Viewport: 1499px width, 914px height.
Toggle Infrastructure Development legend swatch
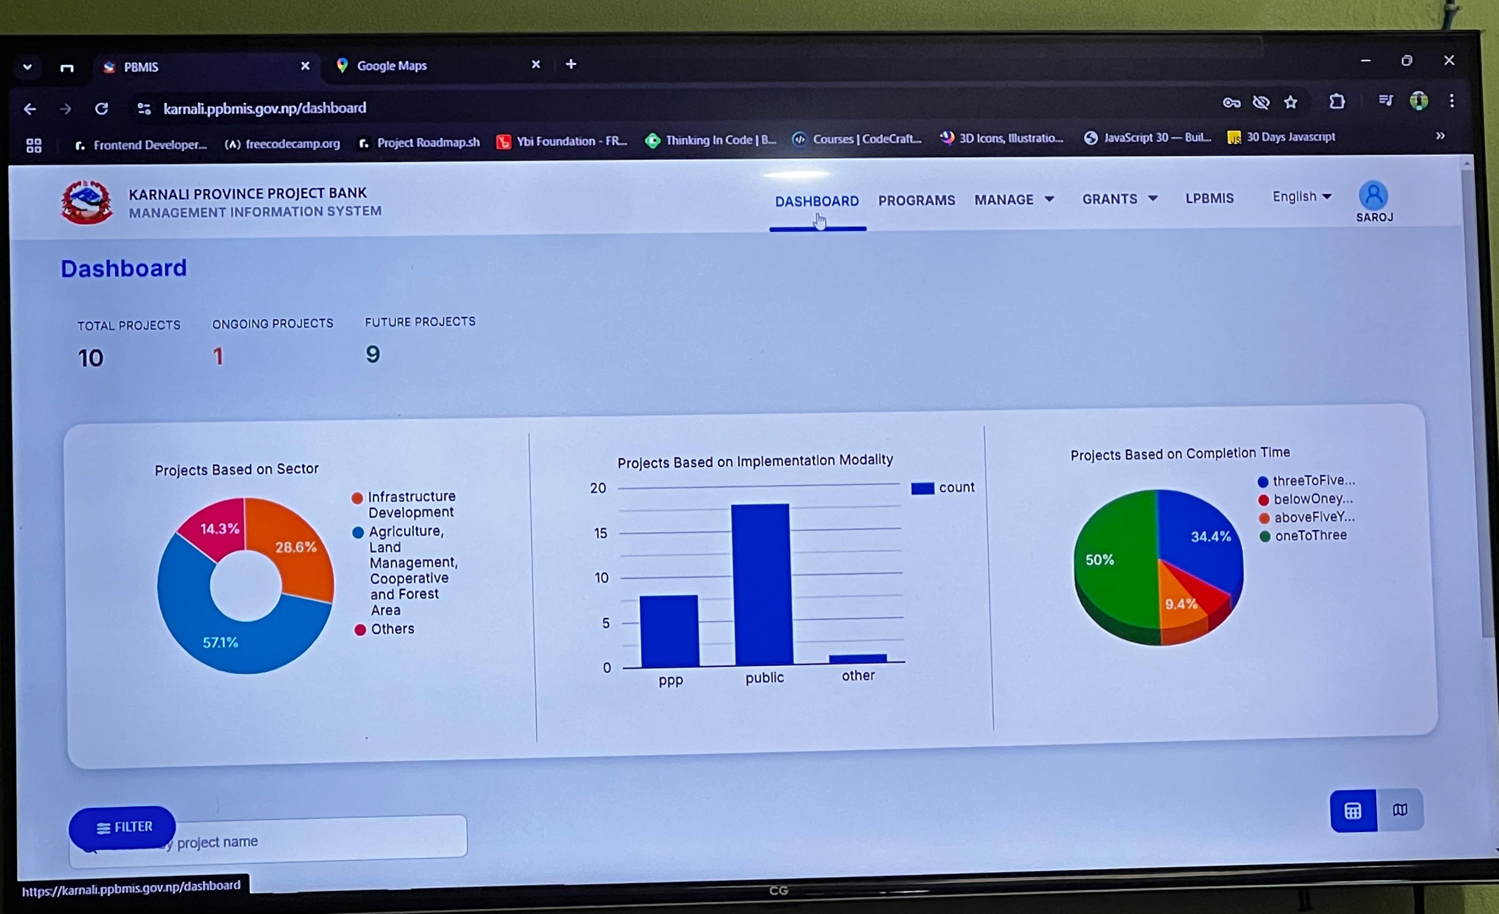(357, 498)
